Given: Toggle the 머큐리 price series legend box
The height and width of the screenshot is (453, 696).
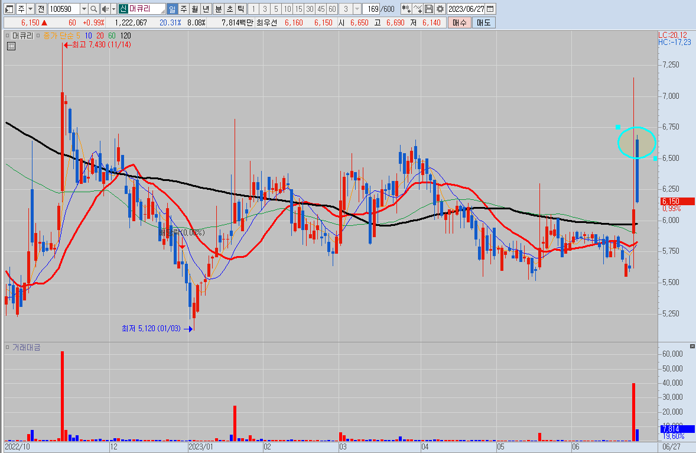Looking at the screenshot, I should point(8,35).
